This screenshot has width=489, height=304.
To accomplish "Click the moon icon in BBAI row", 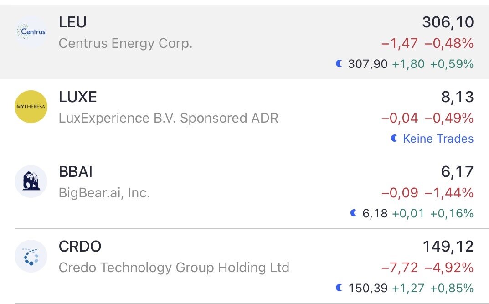I will (353, 213).
